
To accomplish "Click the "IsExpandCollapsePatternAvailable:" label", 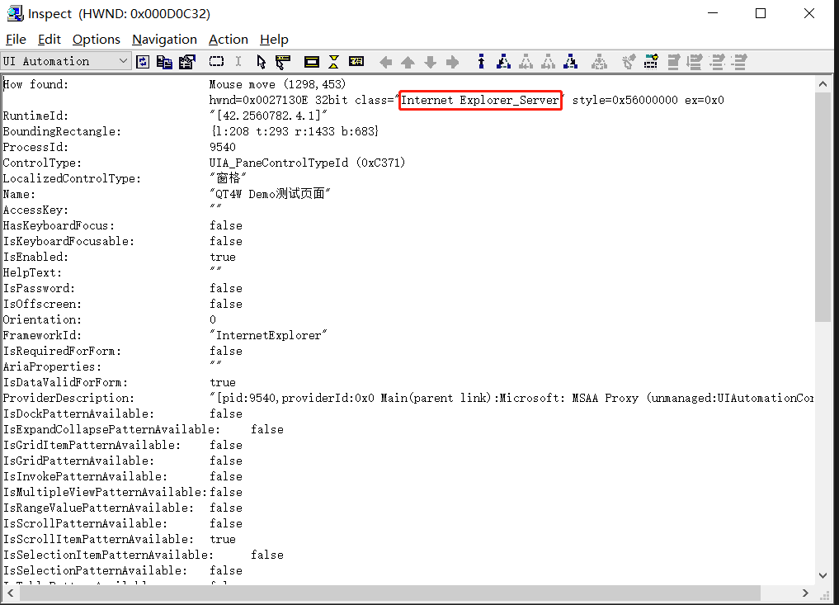I will pos(111,429).
